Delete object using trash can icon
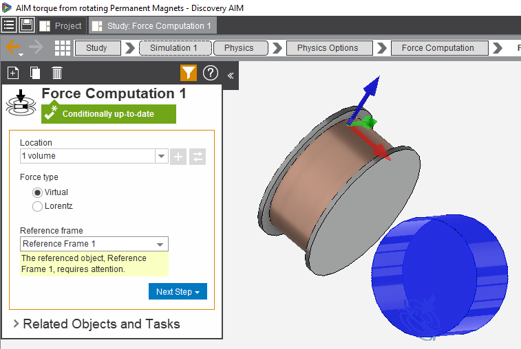This screenshot has height=349, width=521. 57,73
